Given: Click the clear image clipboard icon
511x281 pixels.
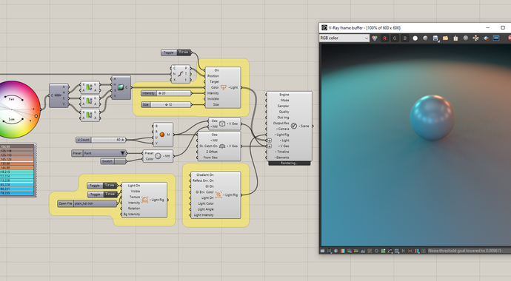Looking at the screenshot, I should tap(455, 38).
